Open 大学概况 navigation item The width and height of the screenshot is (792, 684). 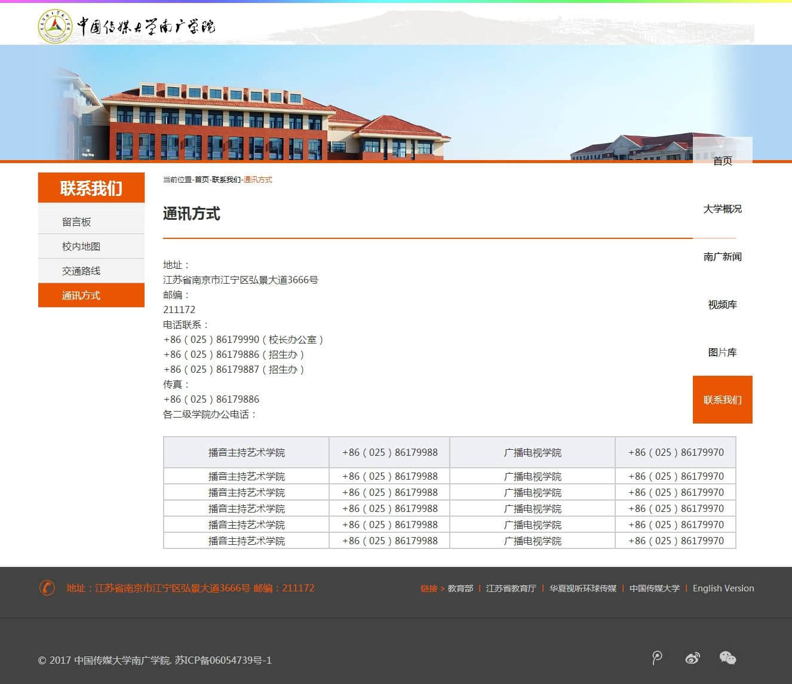click(x=722, y=208)
